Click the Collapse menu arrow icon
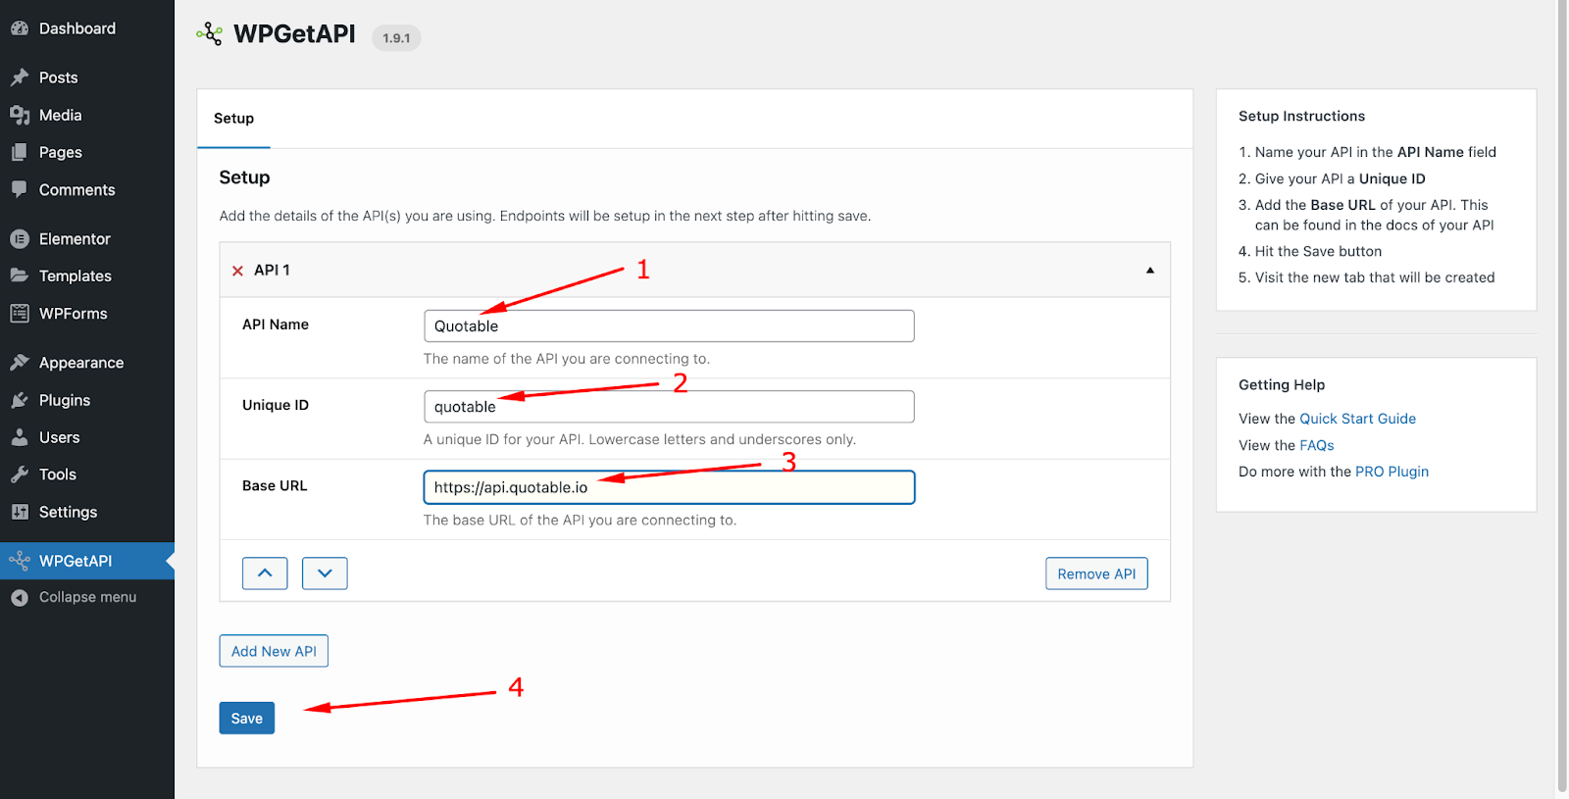Screen dimensions: 1569x799 pyautogui.click(x=20, y=597)
